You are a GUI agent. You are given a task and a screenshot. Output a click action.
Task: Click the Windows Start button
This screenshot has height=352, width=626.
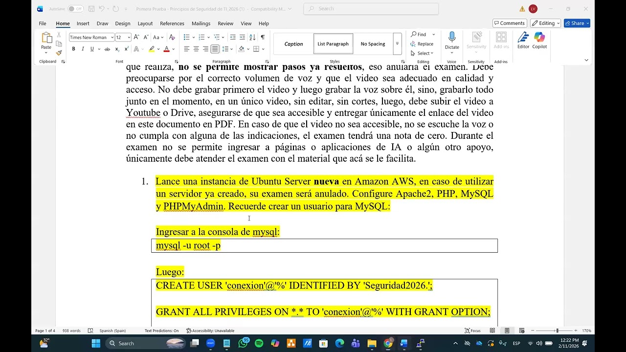(96, 343)
